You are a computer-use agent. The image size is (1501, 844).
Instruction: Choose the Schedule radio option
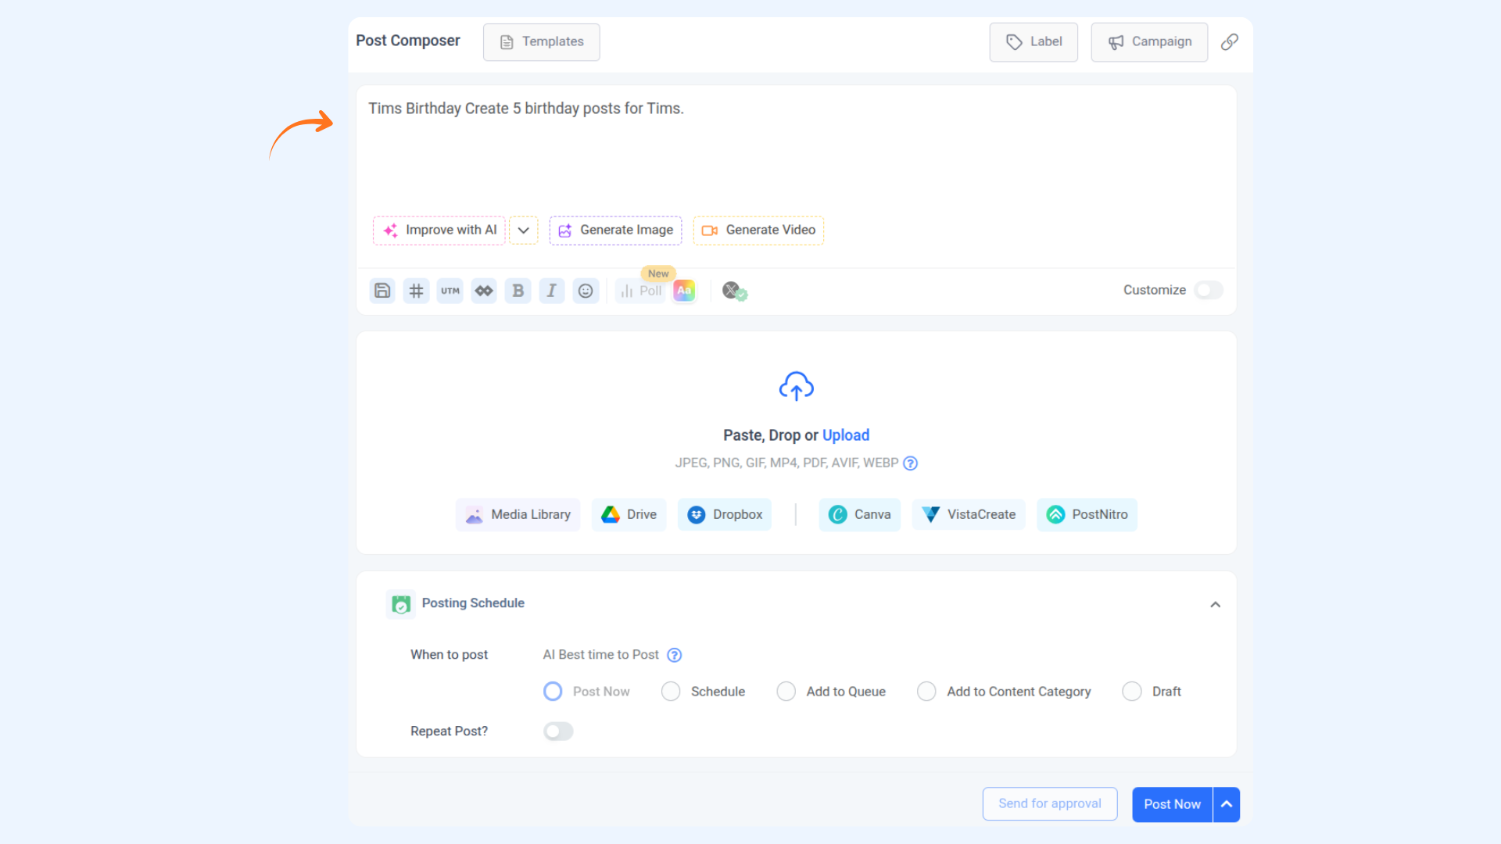pos(671,692)
